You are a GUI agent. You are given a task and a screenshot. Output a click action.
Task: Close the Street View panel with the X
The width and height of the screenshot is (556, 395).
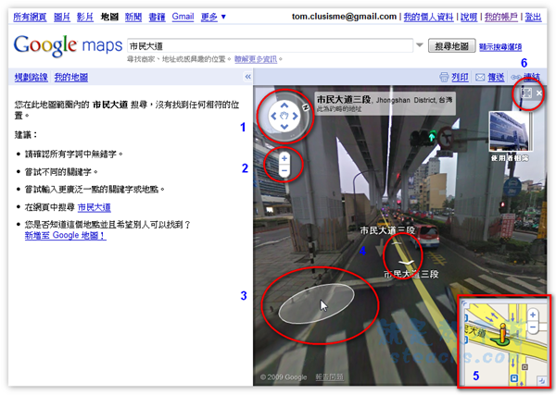(539, 93)
